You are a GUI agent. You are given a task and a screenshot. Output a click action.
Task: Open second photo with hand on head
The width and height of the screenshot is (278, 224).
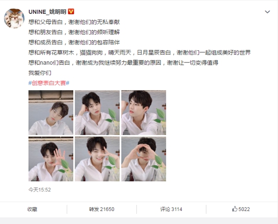click(97, 112)
